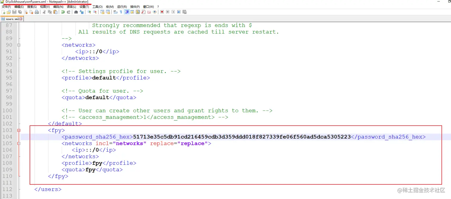Toggle show all characters pilcrow icon
Image resolution: width=451 pixels, height=199 pixels.
[x=121, y=12]
